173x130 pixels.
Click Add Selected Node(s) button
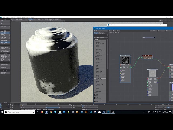coord(101,37)
